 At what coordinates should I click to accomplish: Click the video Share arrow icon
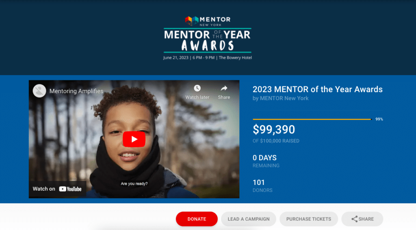224,88
